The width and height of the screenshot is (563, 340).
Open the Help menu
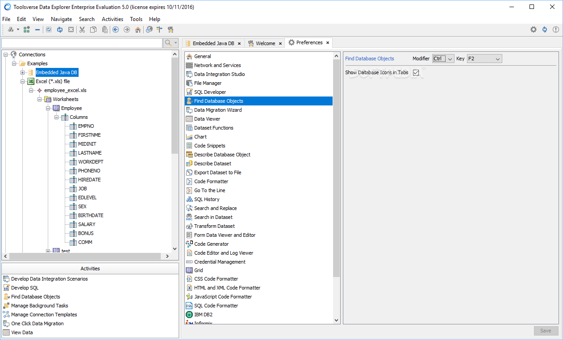coord(154,19)
